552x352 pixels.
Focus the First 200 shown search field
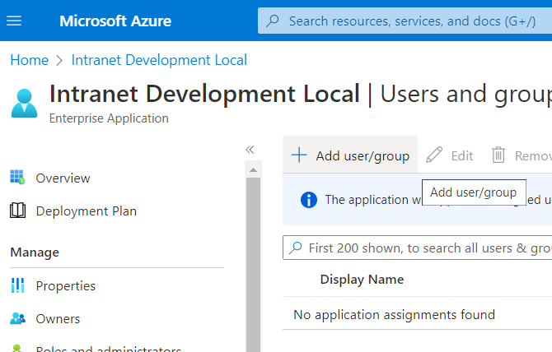tap(418, 248)
